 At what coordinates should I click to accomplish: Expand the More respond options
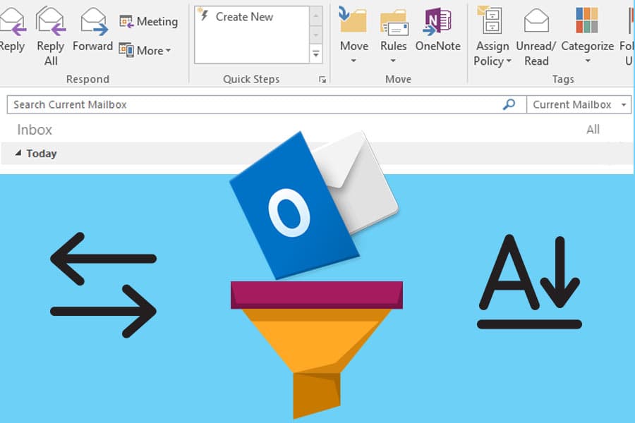[147, 50]
